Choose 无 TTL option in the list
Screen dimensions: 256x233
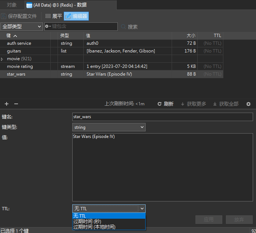tap(109, 216)
